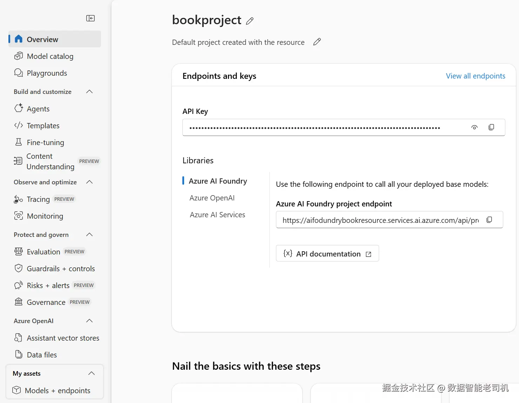This screenshot has width=519, height=403.
Task: Copy the API Key to clipboard
Action: (491, 127)
